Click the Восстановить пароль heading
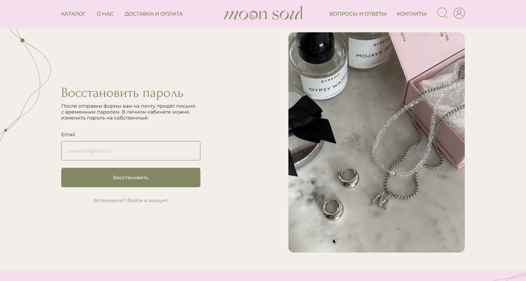The image size is (526, 281). 122,93
